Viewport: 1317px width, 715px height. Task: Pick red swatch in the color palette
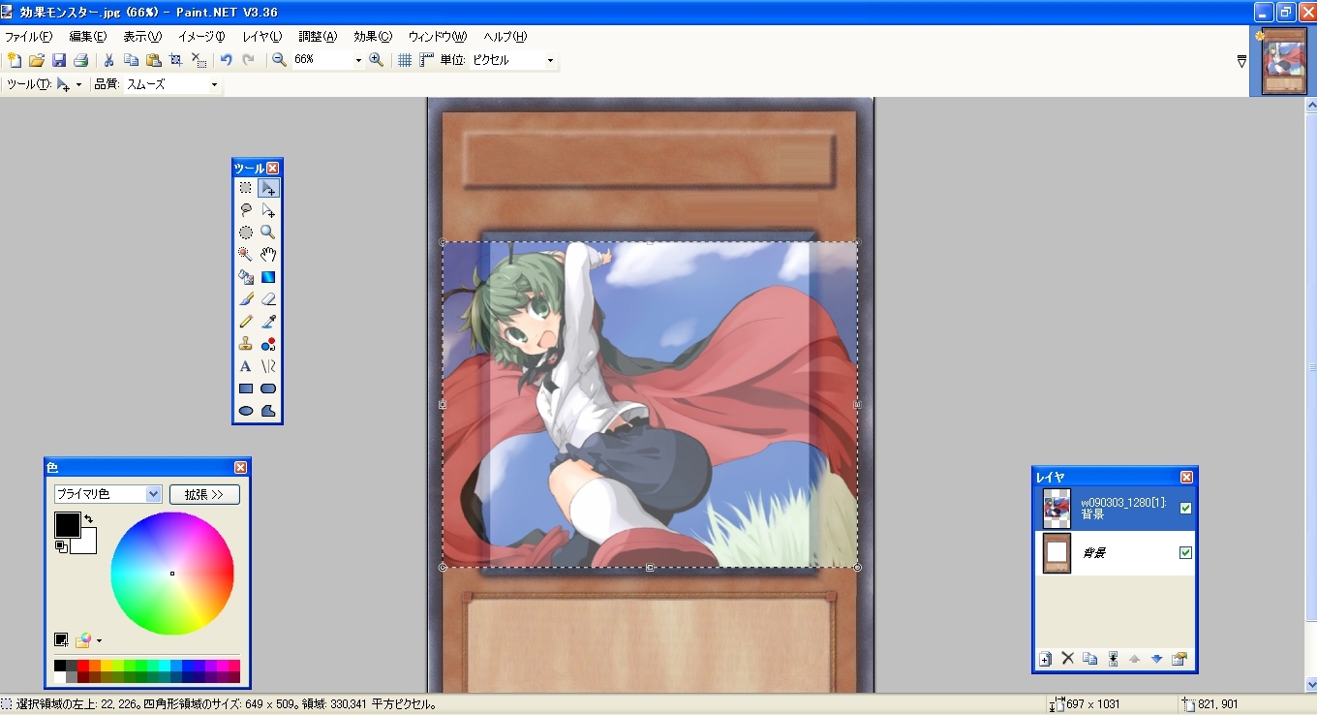[x=83, y=665]
